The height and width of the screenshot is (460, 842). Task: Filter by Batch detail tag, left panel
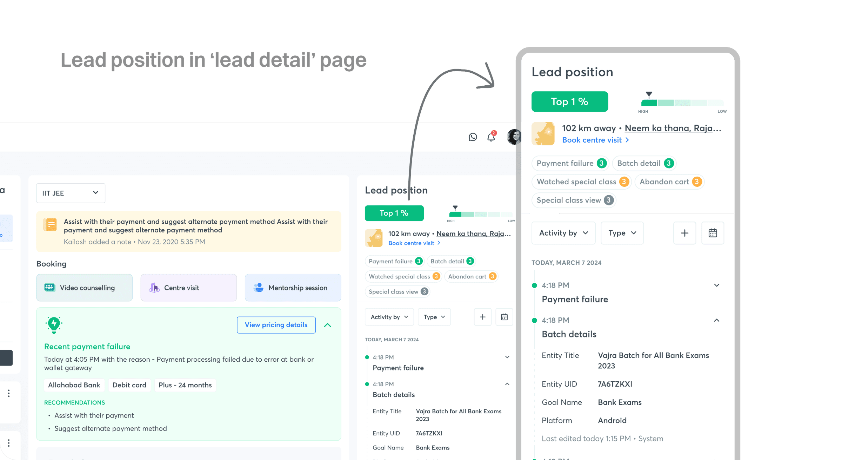click(x=452, y=261)
